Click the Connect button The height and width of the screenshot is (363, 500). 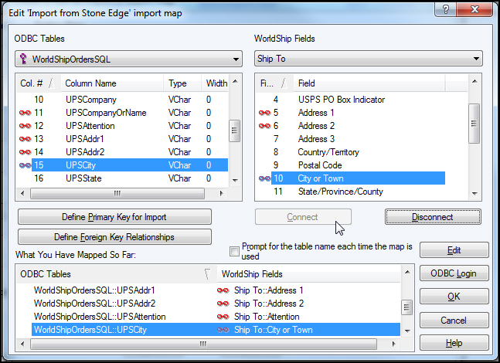[303, 217]
